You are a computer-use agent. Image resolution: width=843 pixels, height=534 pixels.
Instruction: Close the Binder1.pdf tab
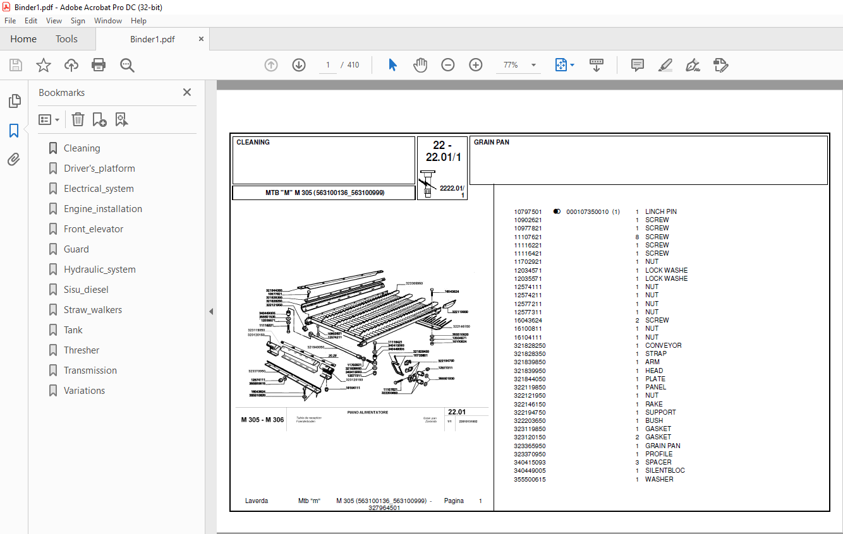[x=201, y=39]
